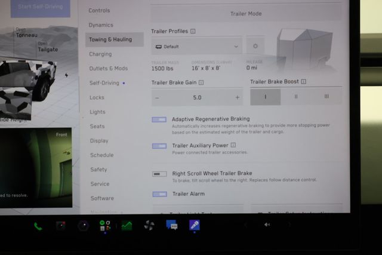Decrease Trailer Brake Gain with minus

pyautogui.click(x=157, y=98)
